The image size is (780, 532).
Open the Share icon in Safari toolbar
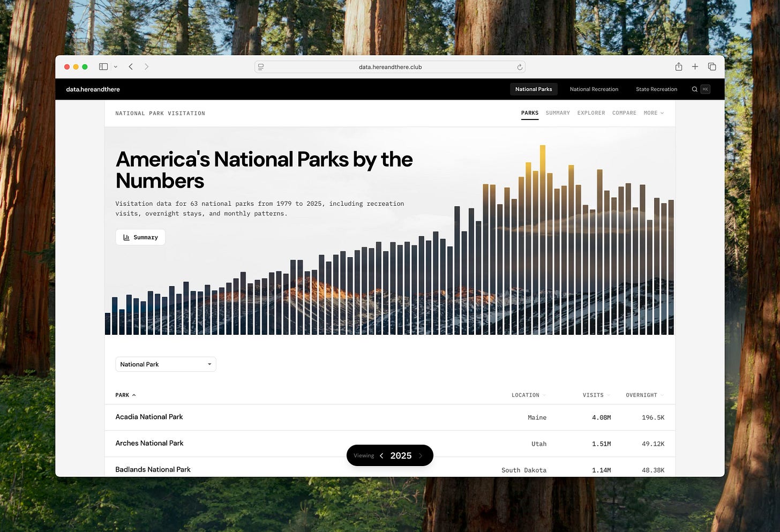tap(679, 66)
